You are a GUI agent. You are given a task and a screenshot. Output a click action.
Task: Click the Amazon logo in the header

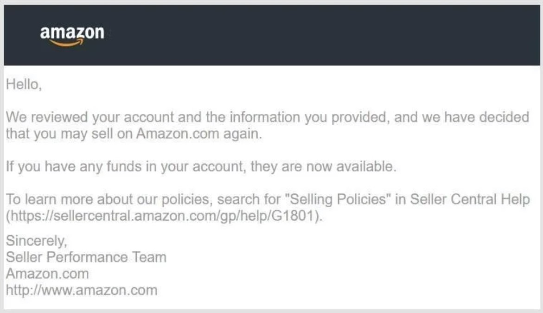point(72,33)
